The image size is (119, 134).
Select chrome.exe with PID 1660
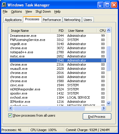(58, 77)
